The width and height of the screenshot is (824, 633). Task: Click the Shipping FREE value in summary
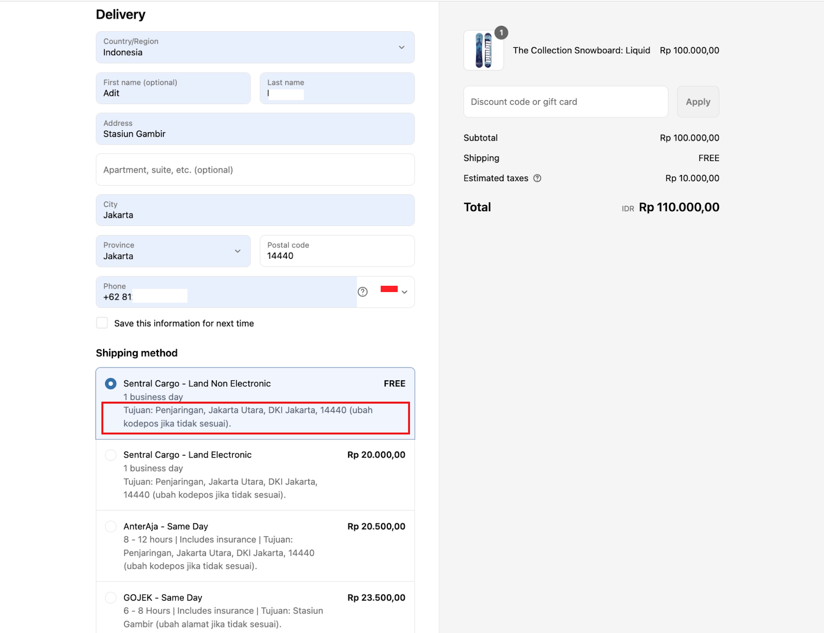point(709,158)
